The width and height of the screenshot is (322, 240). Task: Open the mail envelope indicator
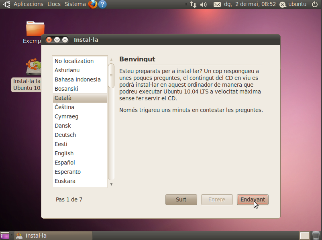(217, 4)
